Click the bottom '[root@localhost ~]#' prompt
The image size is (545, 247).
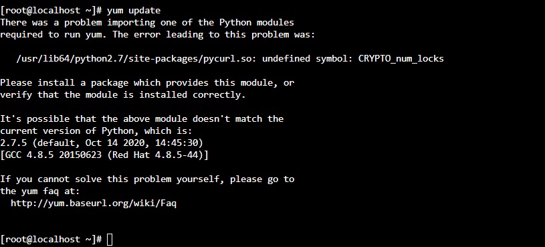(51, 240)
